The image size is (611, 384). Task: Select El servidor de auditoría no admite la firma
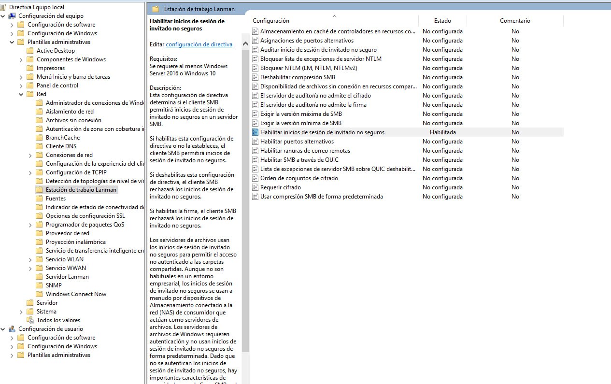313,105
